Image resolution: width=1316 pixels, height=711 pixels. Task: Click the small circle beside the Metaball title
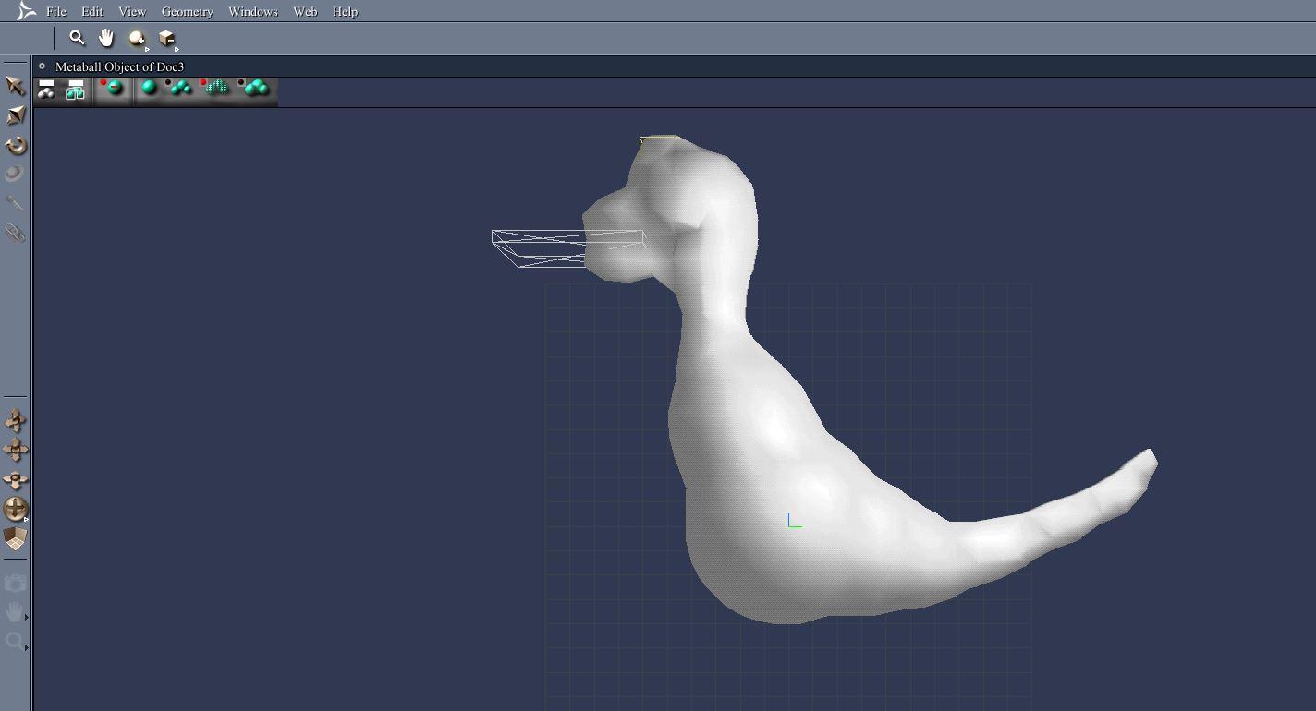point(42,66)
